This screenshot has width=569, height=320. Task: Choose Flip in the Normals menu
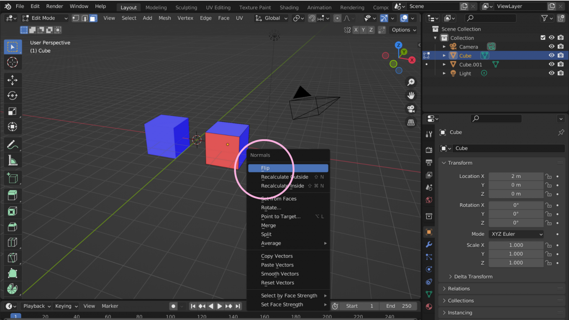point(288,168)
